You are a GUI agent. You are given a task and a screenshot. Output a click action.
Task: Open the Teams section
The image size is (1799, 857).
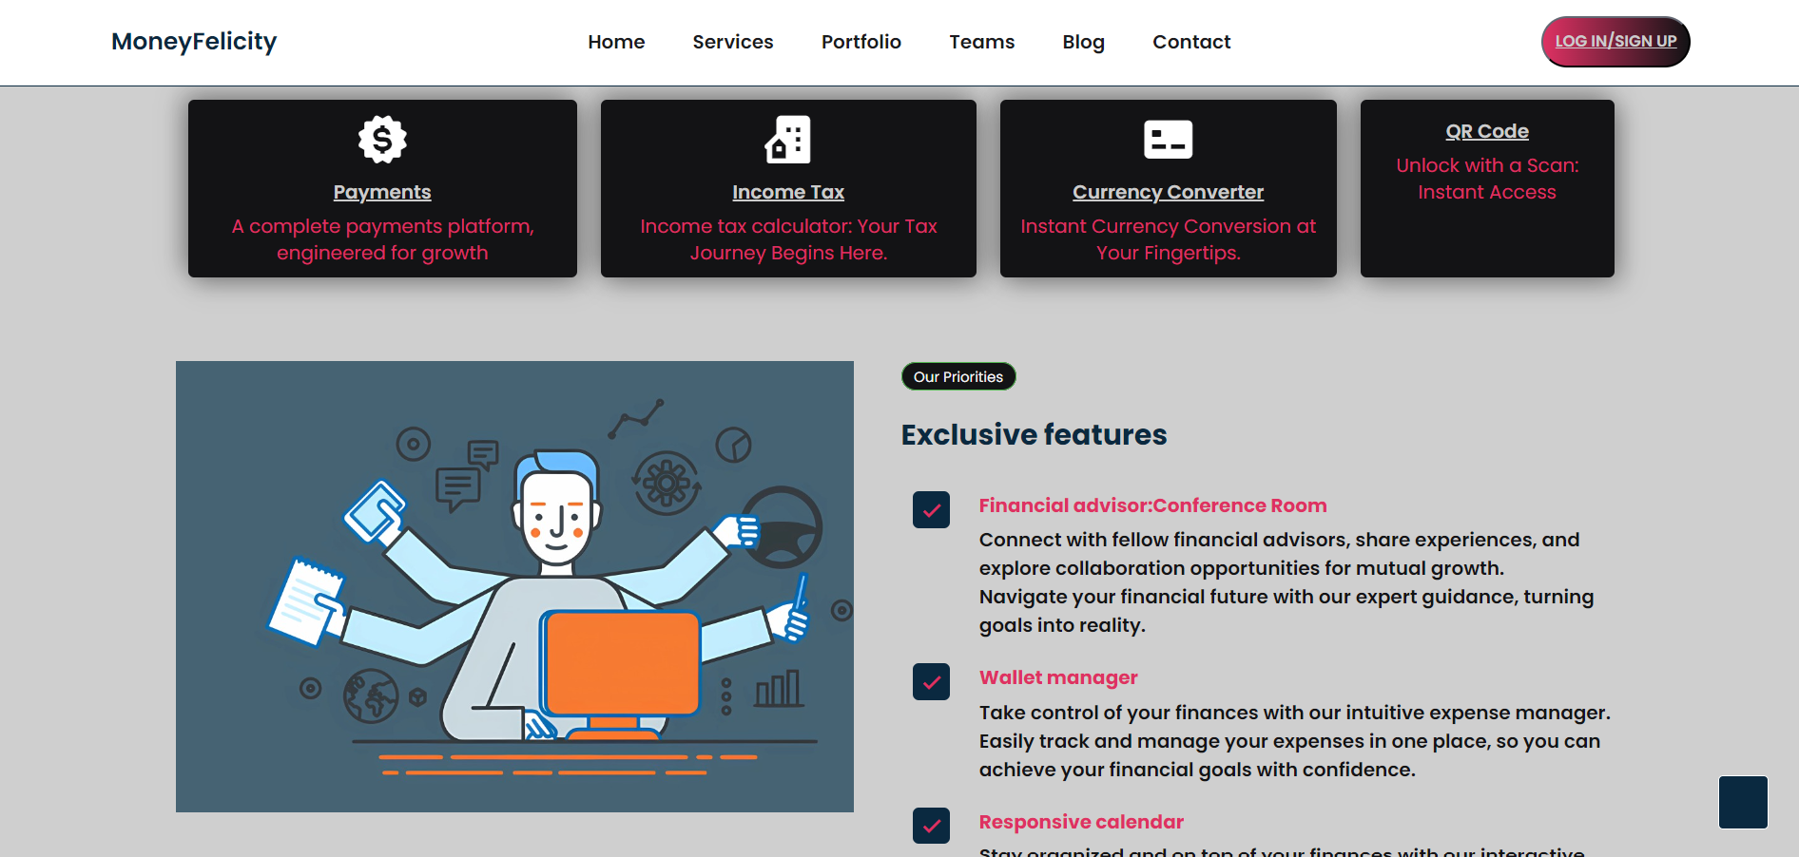(982, 42)
